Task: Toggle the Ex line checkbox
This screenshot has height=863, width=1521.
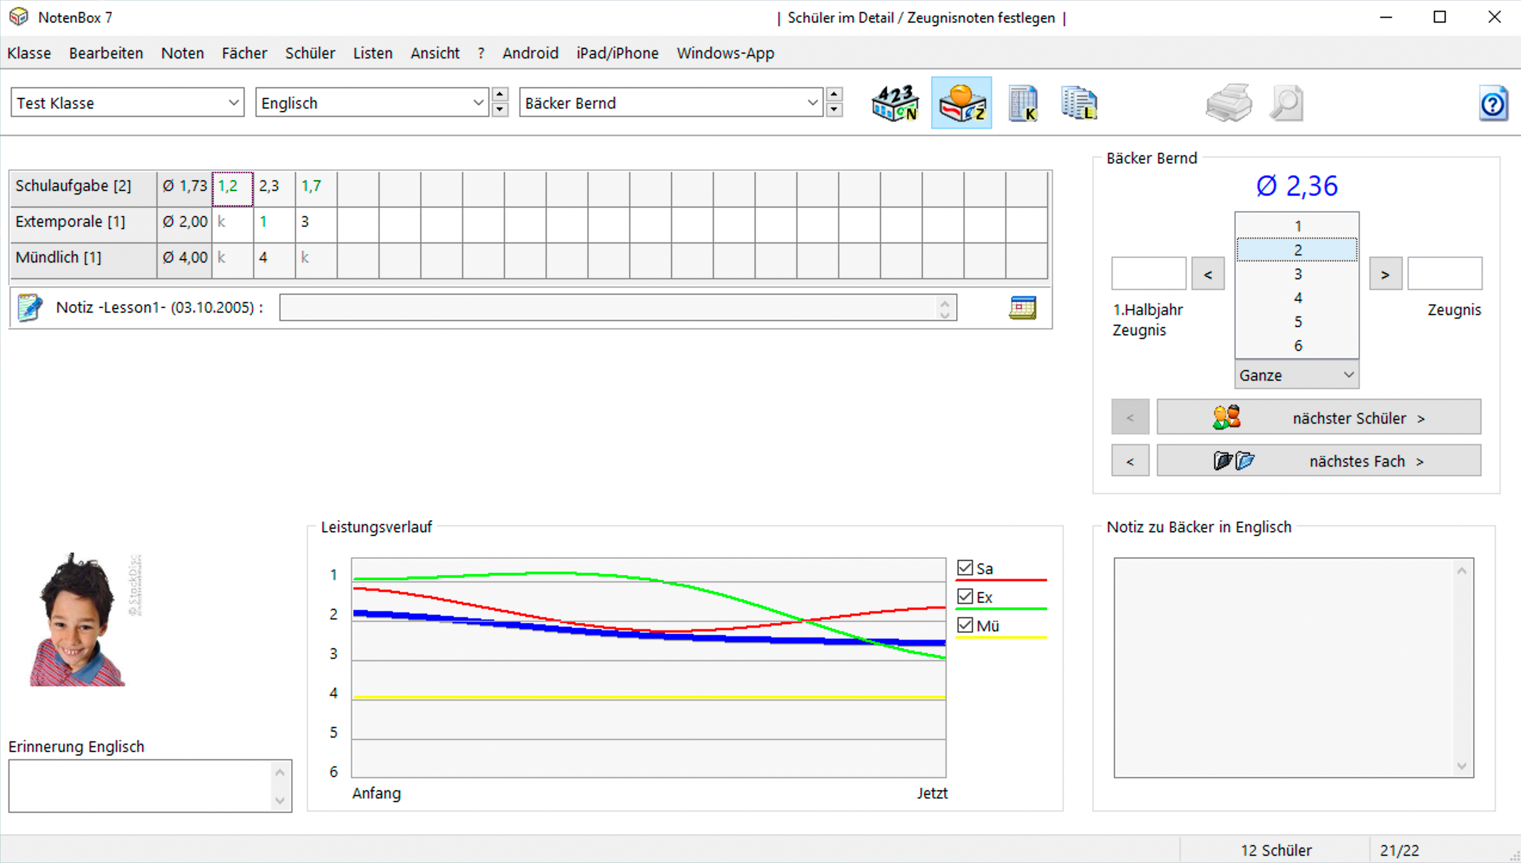Action: point(965,596)
